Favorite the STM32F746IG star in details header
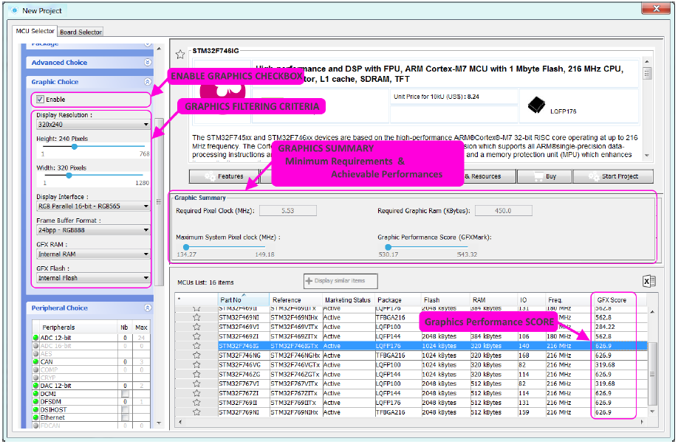Image resolution: width=678 pixels, height=444 pixels. (180, 55)
